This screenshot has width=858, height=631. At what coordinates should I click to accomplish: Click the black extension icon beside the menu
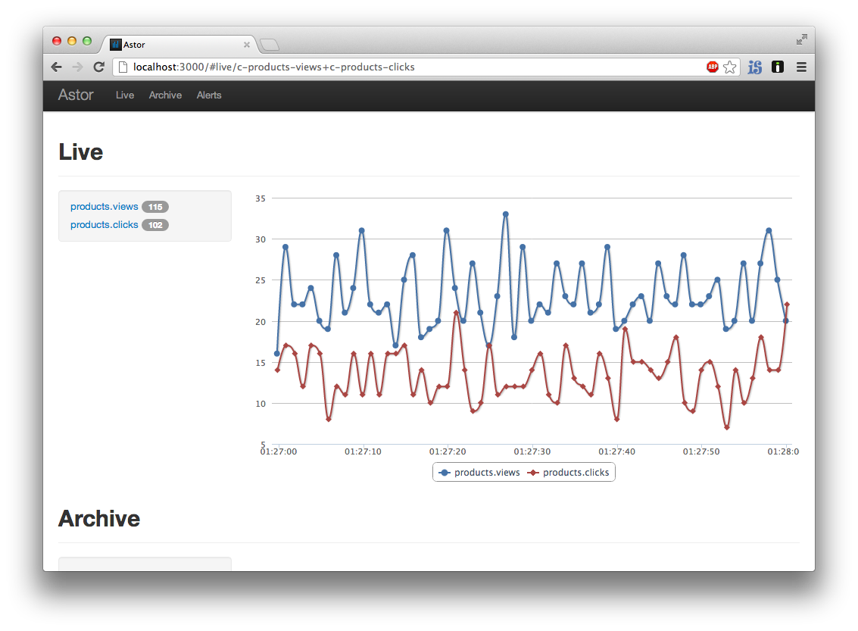pyautogui.click(x=778, y=67)
